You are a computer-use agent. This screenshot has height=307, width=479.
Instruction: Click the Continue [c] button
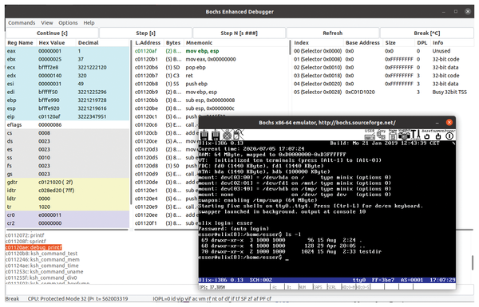click(x=52, y=33)
